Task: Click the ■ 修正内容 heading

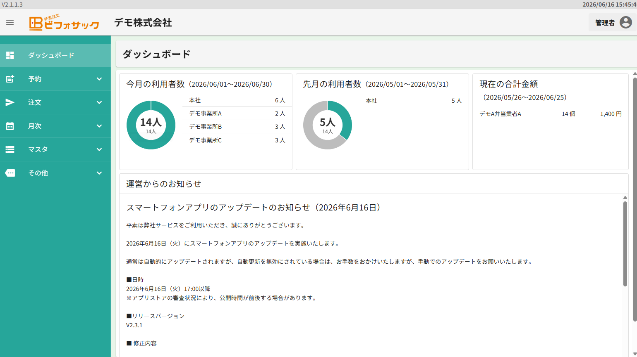Action: click(141, 343)
